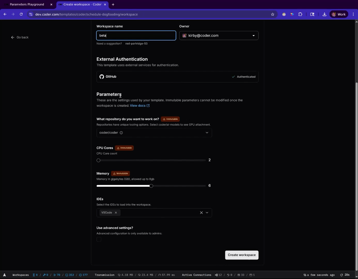Click the bookmark star in the address bar

pos(273,14)
